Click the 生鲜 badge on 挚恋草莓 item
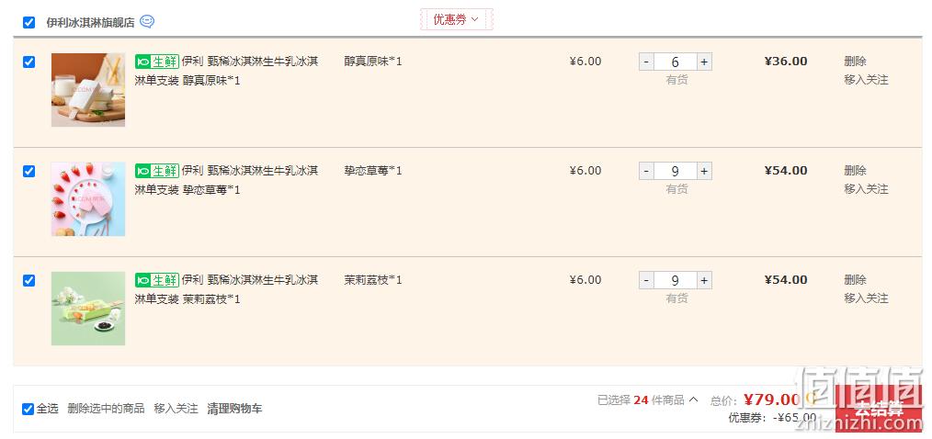 (157, 171)
